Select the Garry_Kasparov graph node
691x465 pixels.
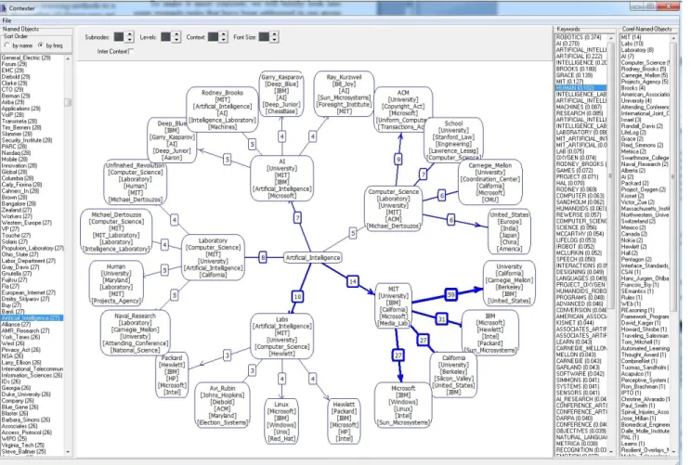[281, 95]
